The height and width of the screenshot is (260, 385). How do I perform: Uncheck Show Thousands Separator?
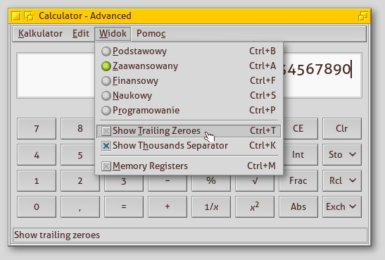(x=106, y=146)
